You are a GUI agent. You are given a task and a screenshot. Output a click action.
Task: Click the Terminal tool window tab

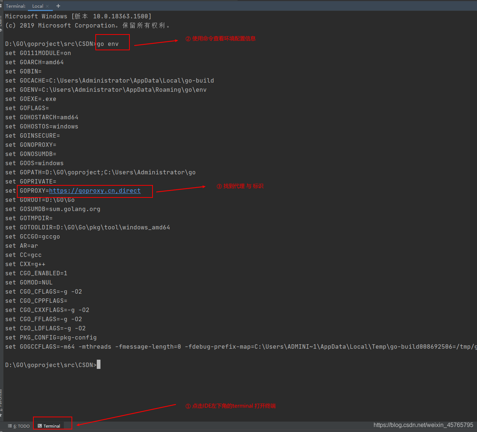(49, 426)
